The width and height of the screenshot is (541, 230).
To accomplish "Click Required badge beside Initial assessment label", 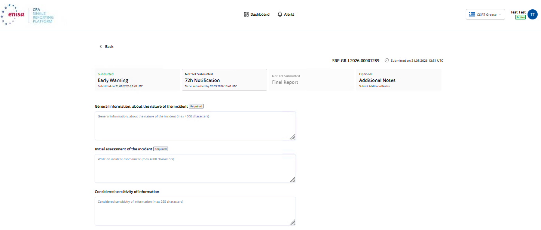I will click(161, 149).
